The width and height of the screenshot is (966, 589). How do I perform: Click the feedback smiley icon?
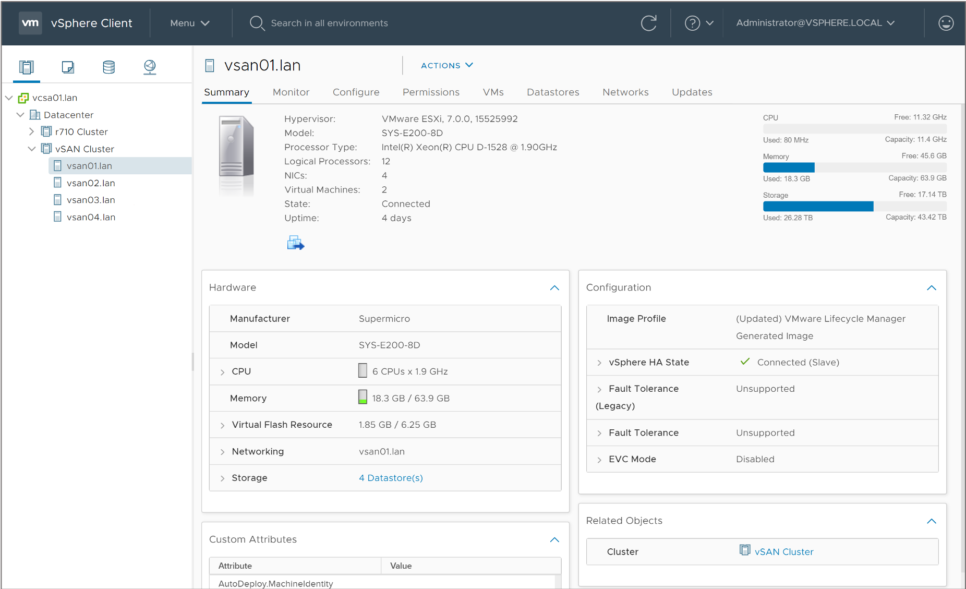946,23
